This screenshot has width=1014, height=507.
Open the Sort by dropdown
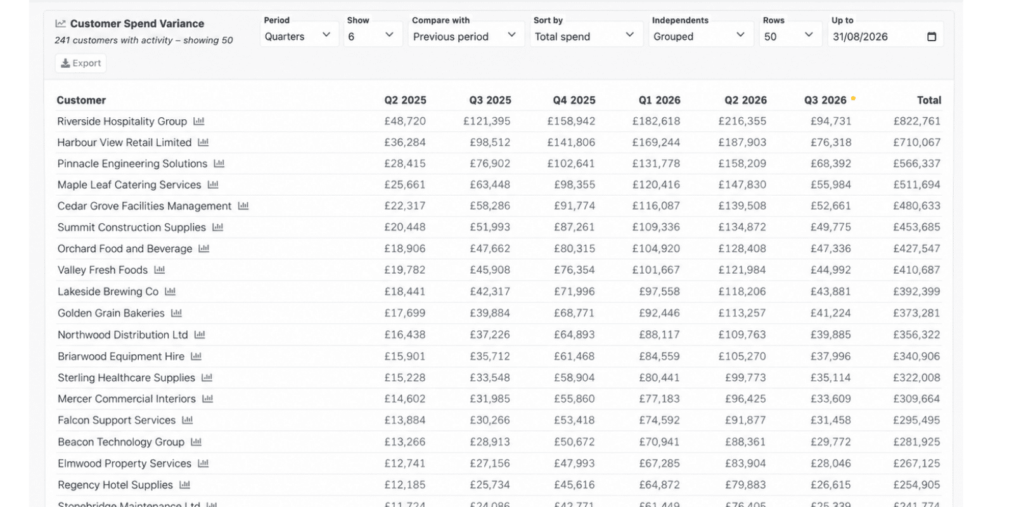click(x=585, y=35)
